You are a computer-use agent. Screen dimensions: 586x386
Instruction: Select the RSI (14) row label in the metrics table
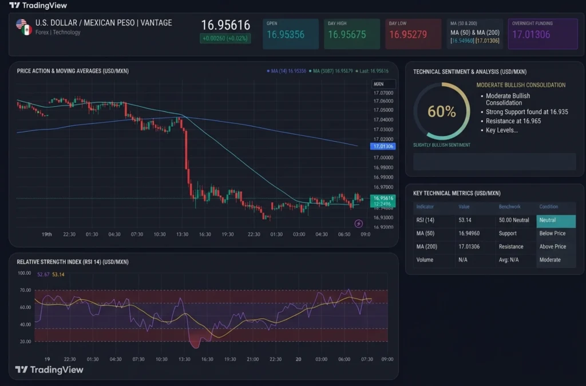click(425, 220)
